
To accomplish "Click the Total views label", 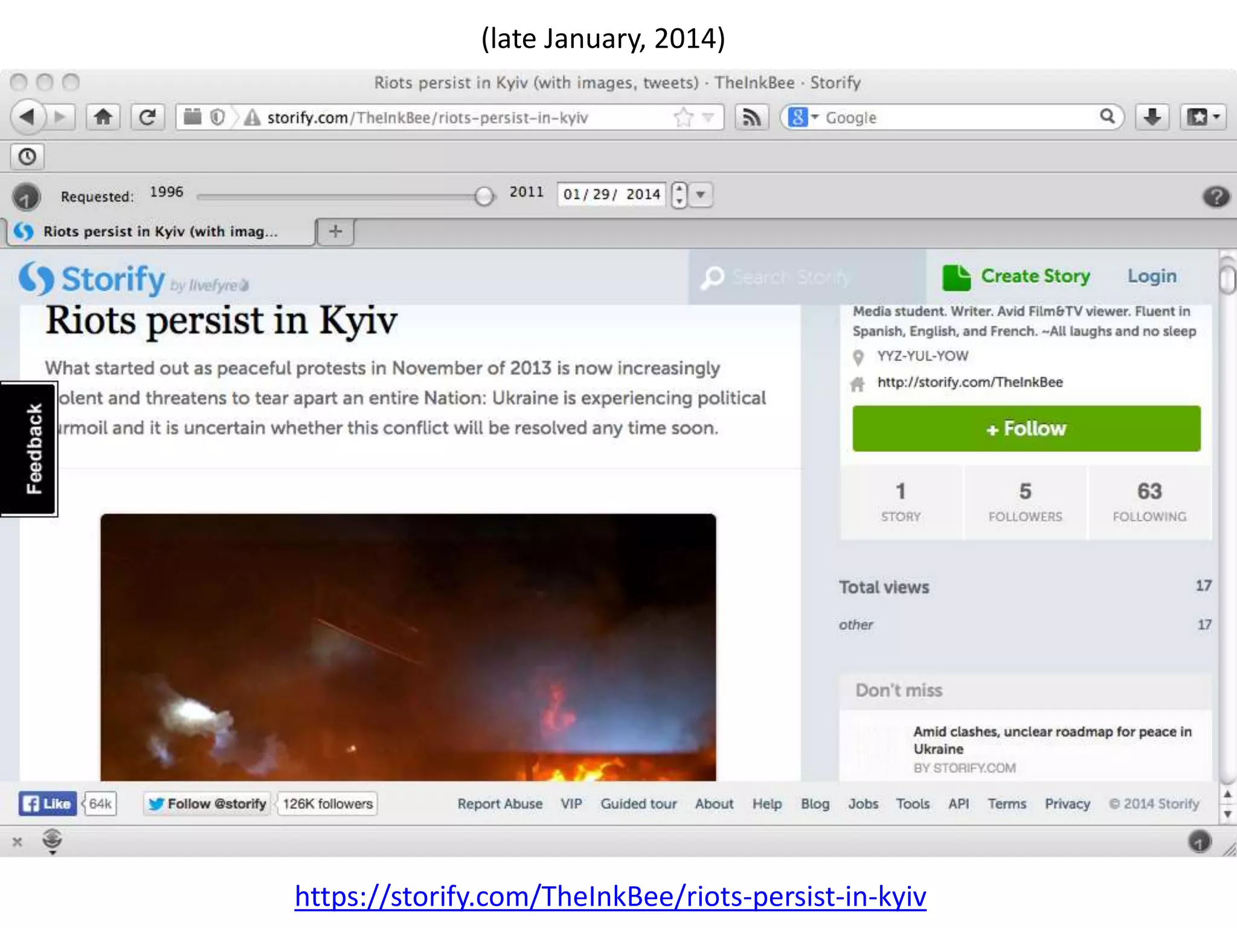I will point(884,587).
